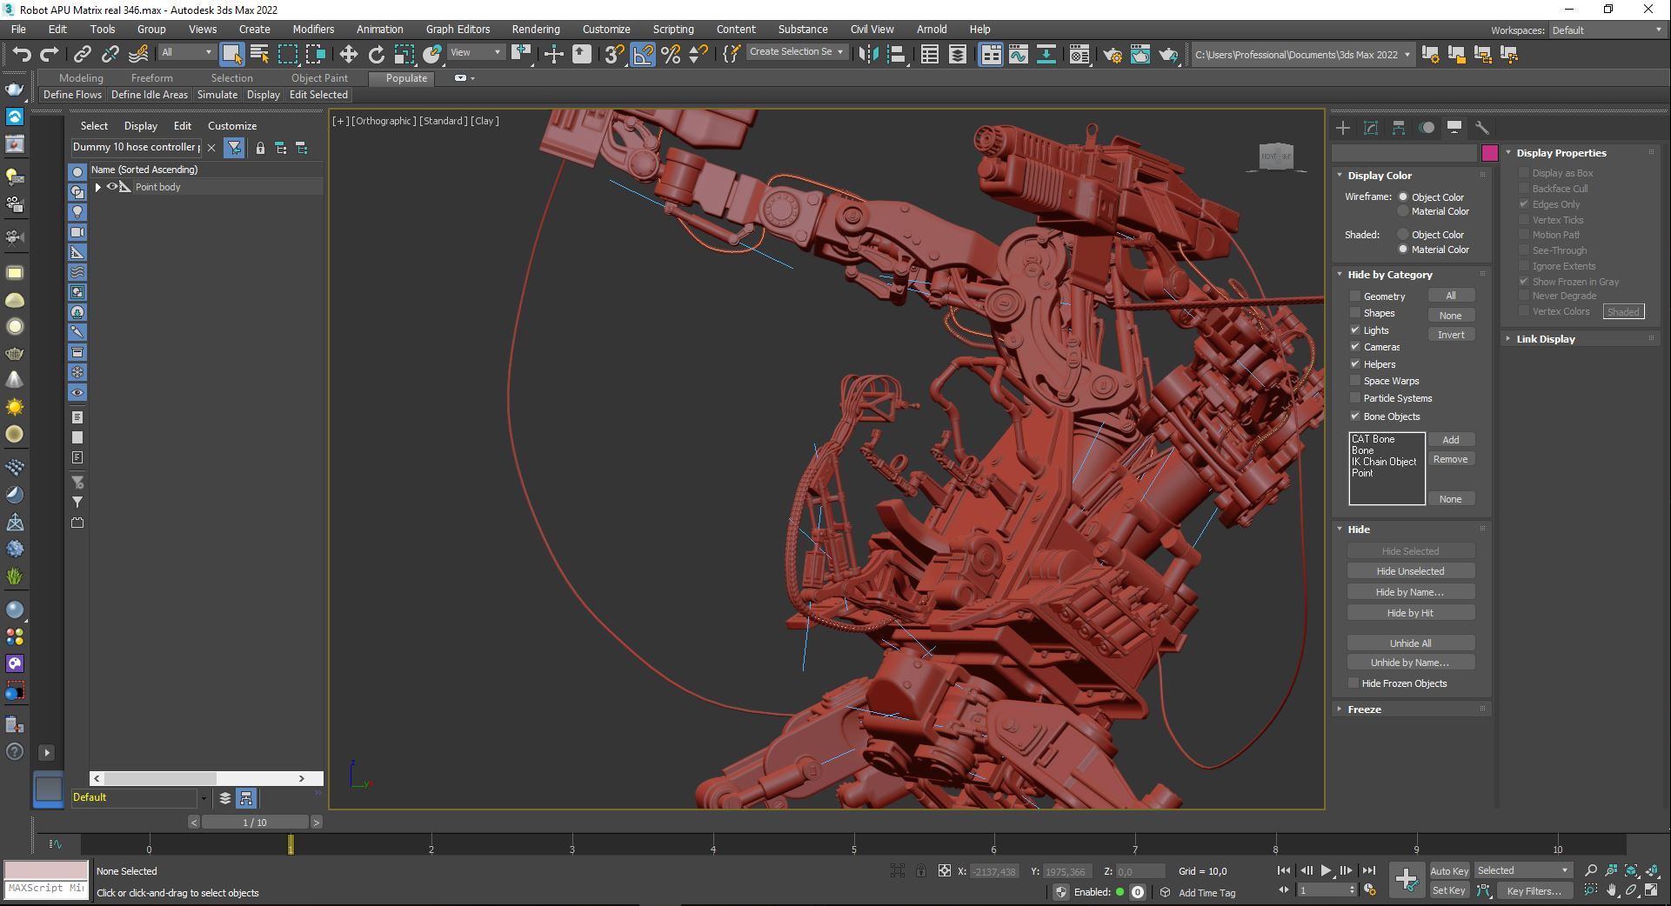
Task: Expand the Point body tree item
Action: click(98, 187)
